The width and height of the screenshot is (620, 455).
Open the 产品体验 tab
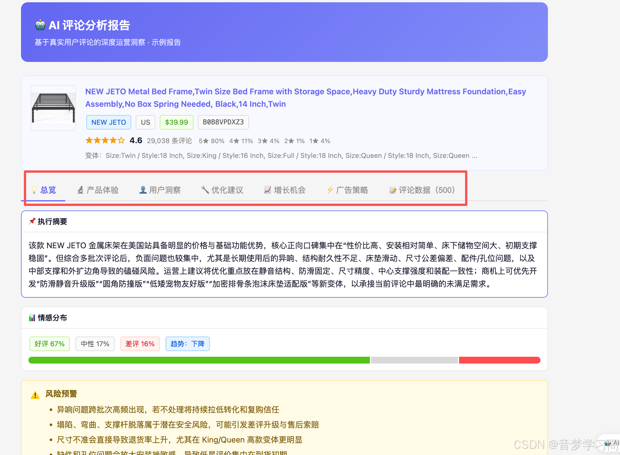(98, 190)
